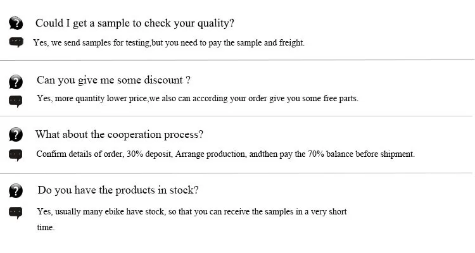Click question mark icon beside sample quality question

(x=16, y=23)
